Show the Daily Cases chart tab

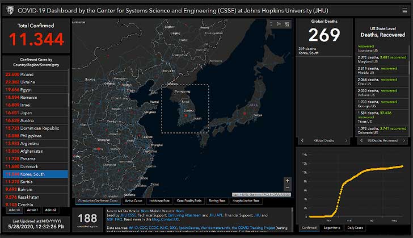tap(355, 228)
